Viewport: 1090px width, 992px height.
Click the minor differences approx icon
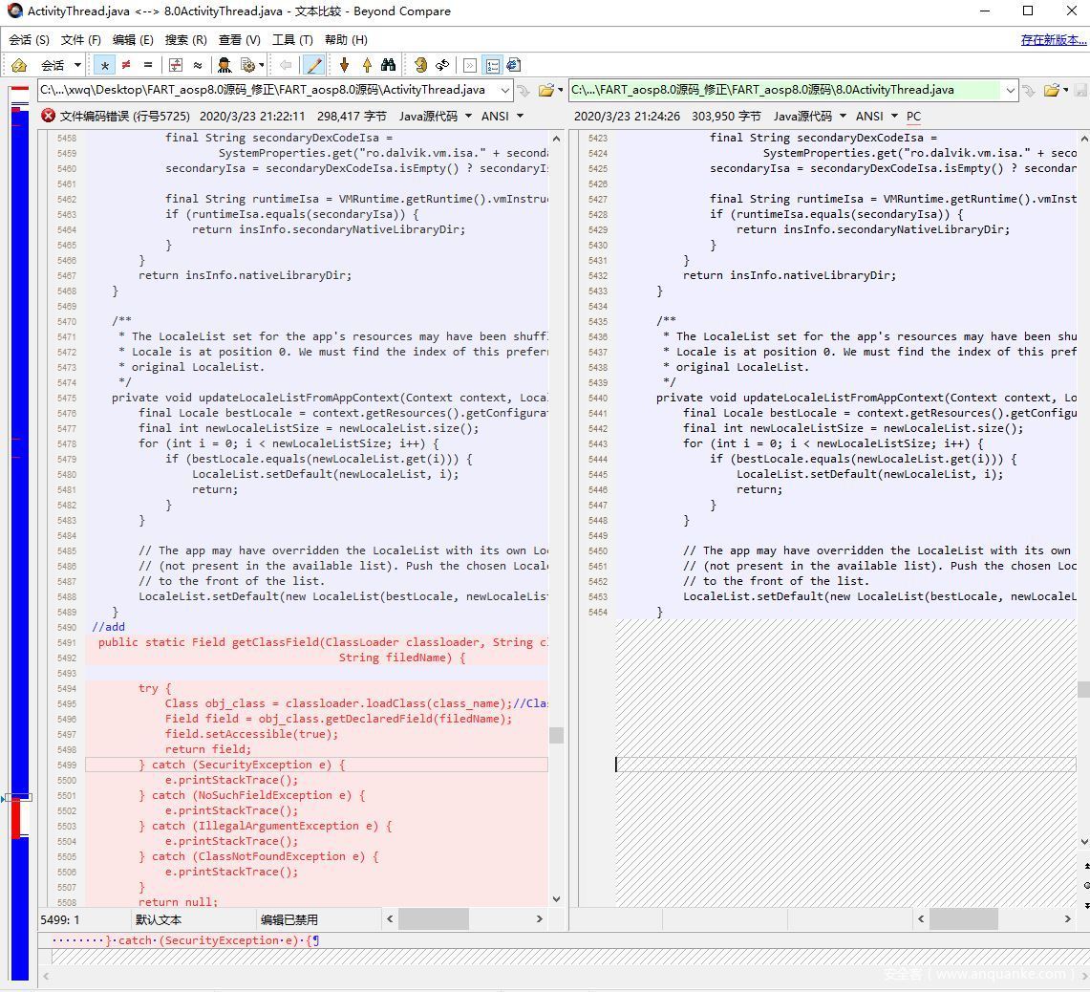coord(198,65)
